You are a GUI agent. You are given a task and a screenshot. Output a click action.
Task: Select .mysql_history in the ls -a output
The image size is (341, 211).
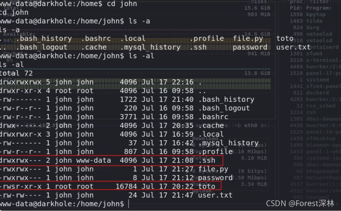(x=150, y=47)
